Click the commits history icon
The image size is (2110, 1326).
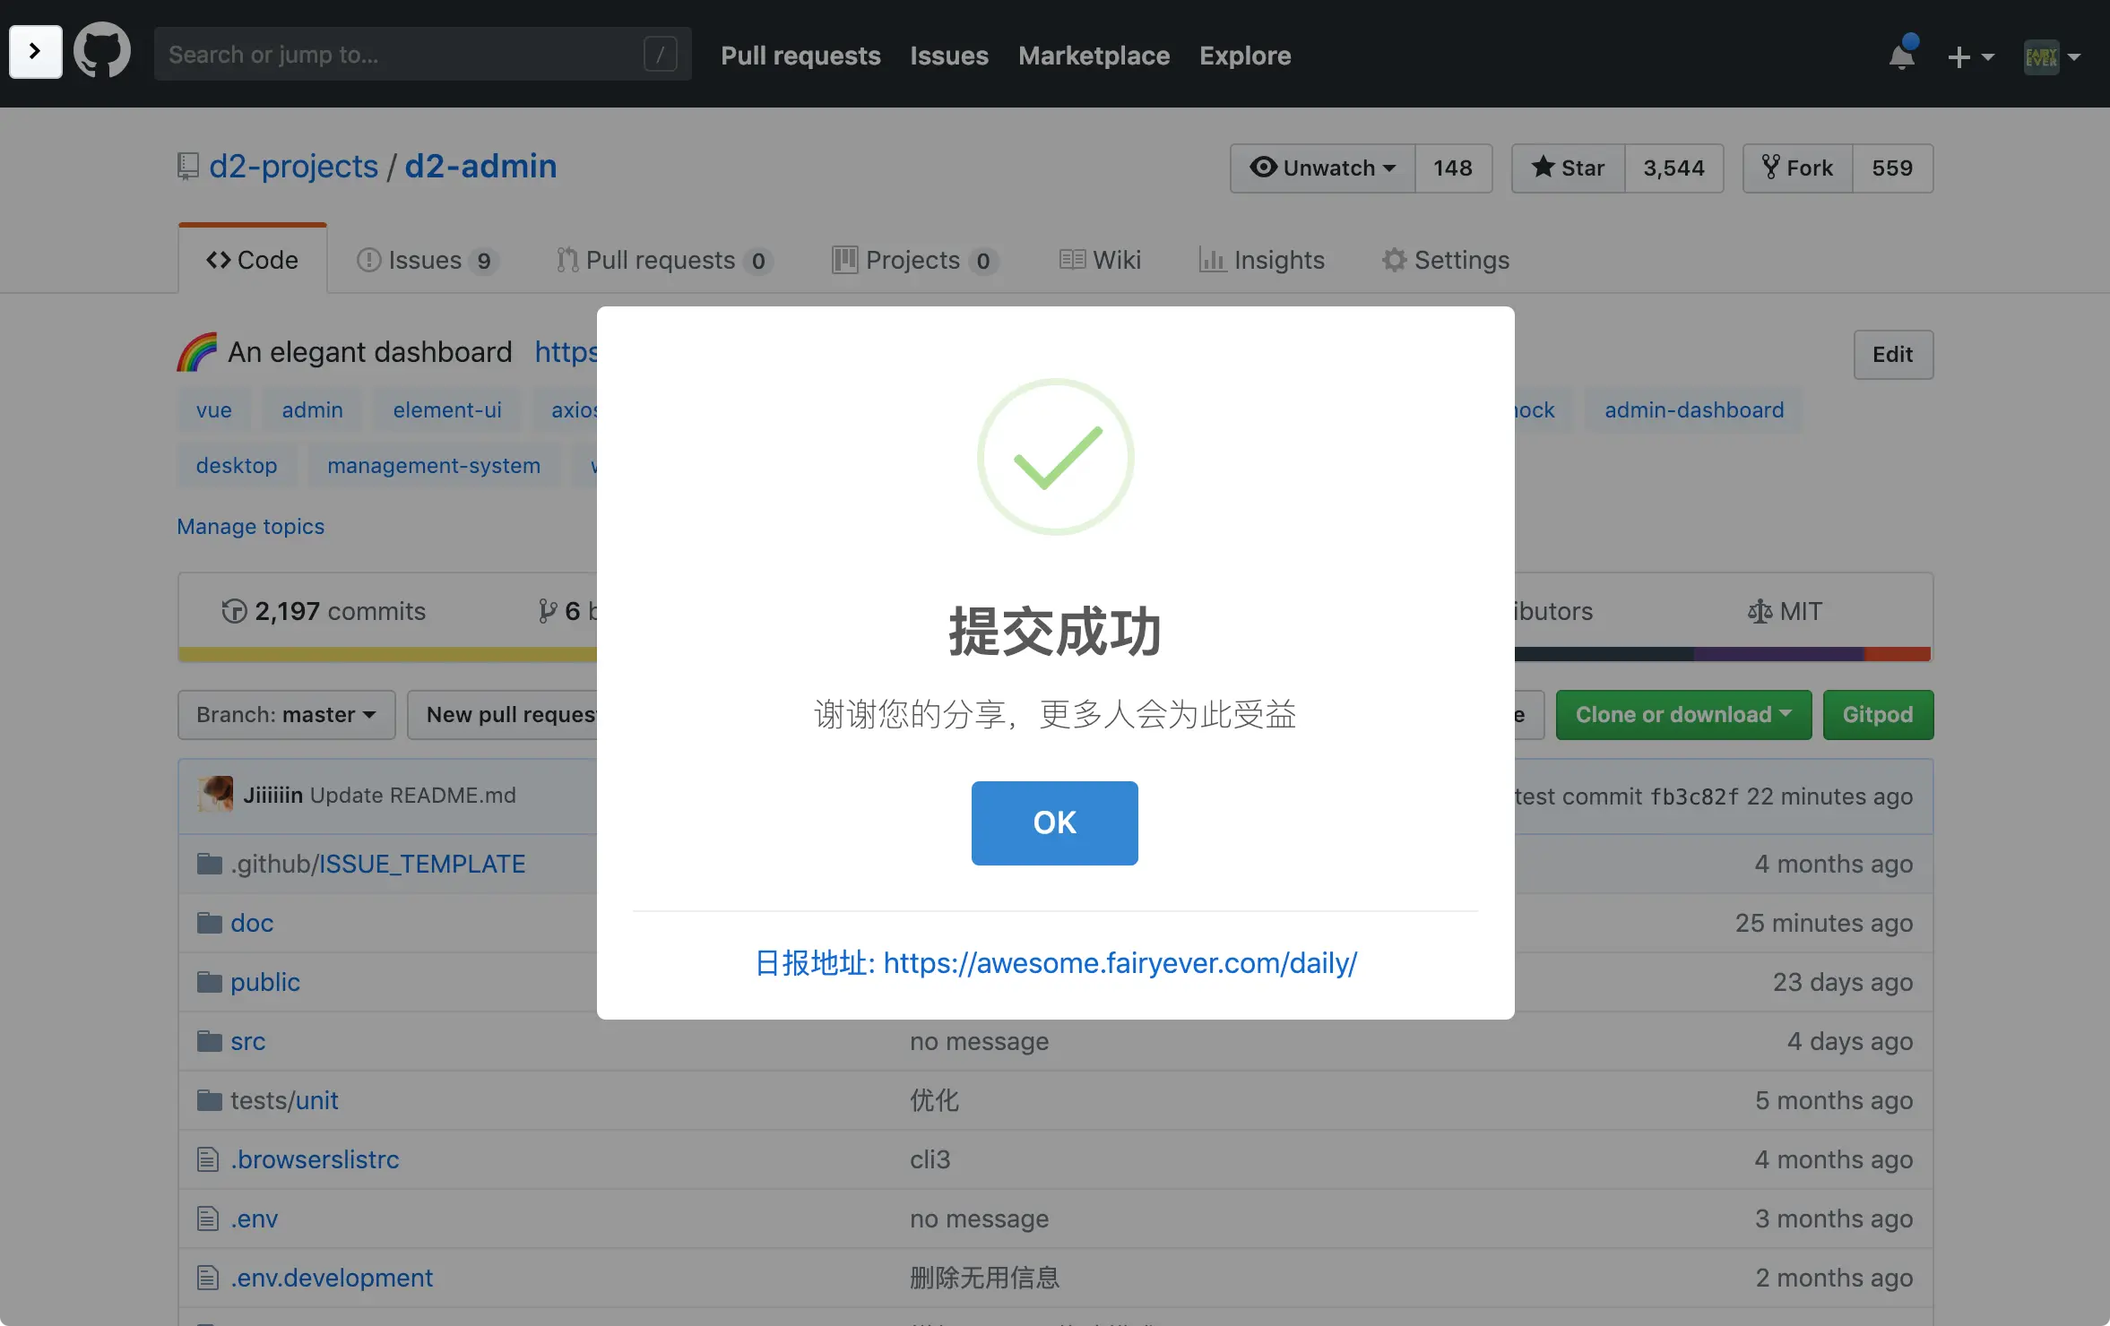tap(234, 611)
